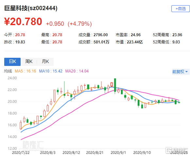The image size is (190, 156).
Task: Click the 市盈率 value 24.96
Action: coord(136,35)
